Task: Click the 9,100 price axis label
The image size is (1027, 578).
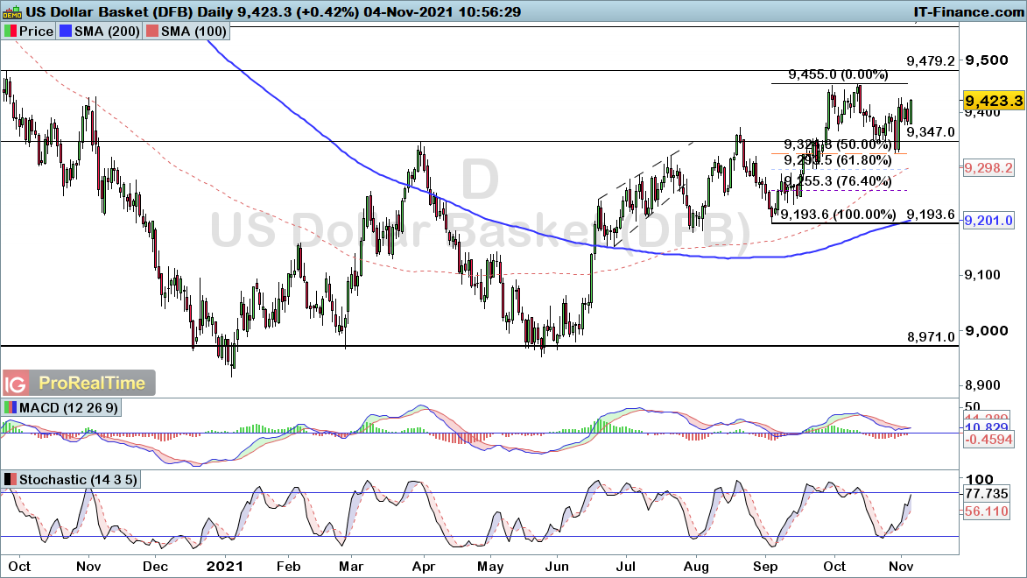Action: [981, 275]
